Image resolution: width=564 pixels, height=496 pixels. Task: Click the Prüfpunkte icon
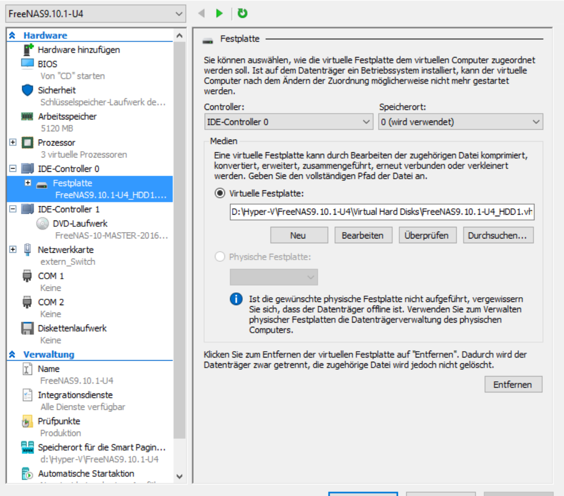click(x=28, y=421)
